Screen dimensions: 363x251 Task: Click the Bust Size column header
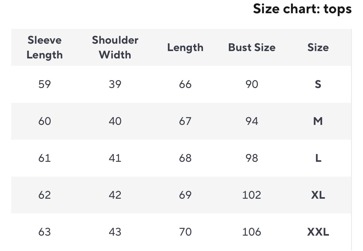(252, 47)
